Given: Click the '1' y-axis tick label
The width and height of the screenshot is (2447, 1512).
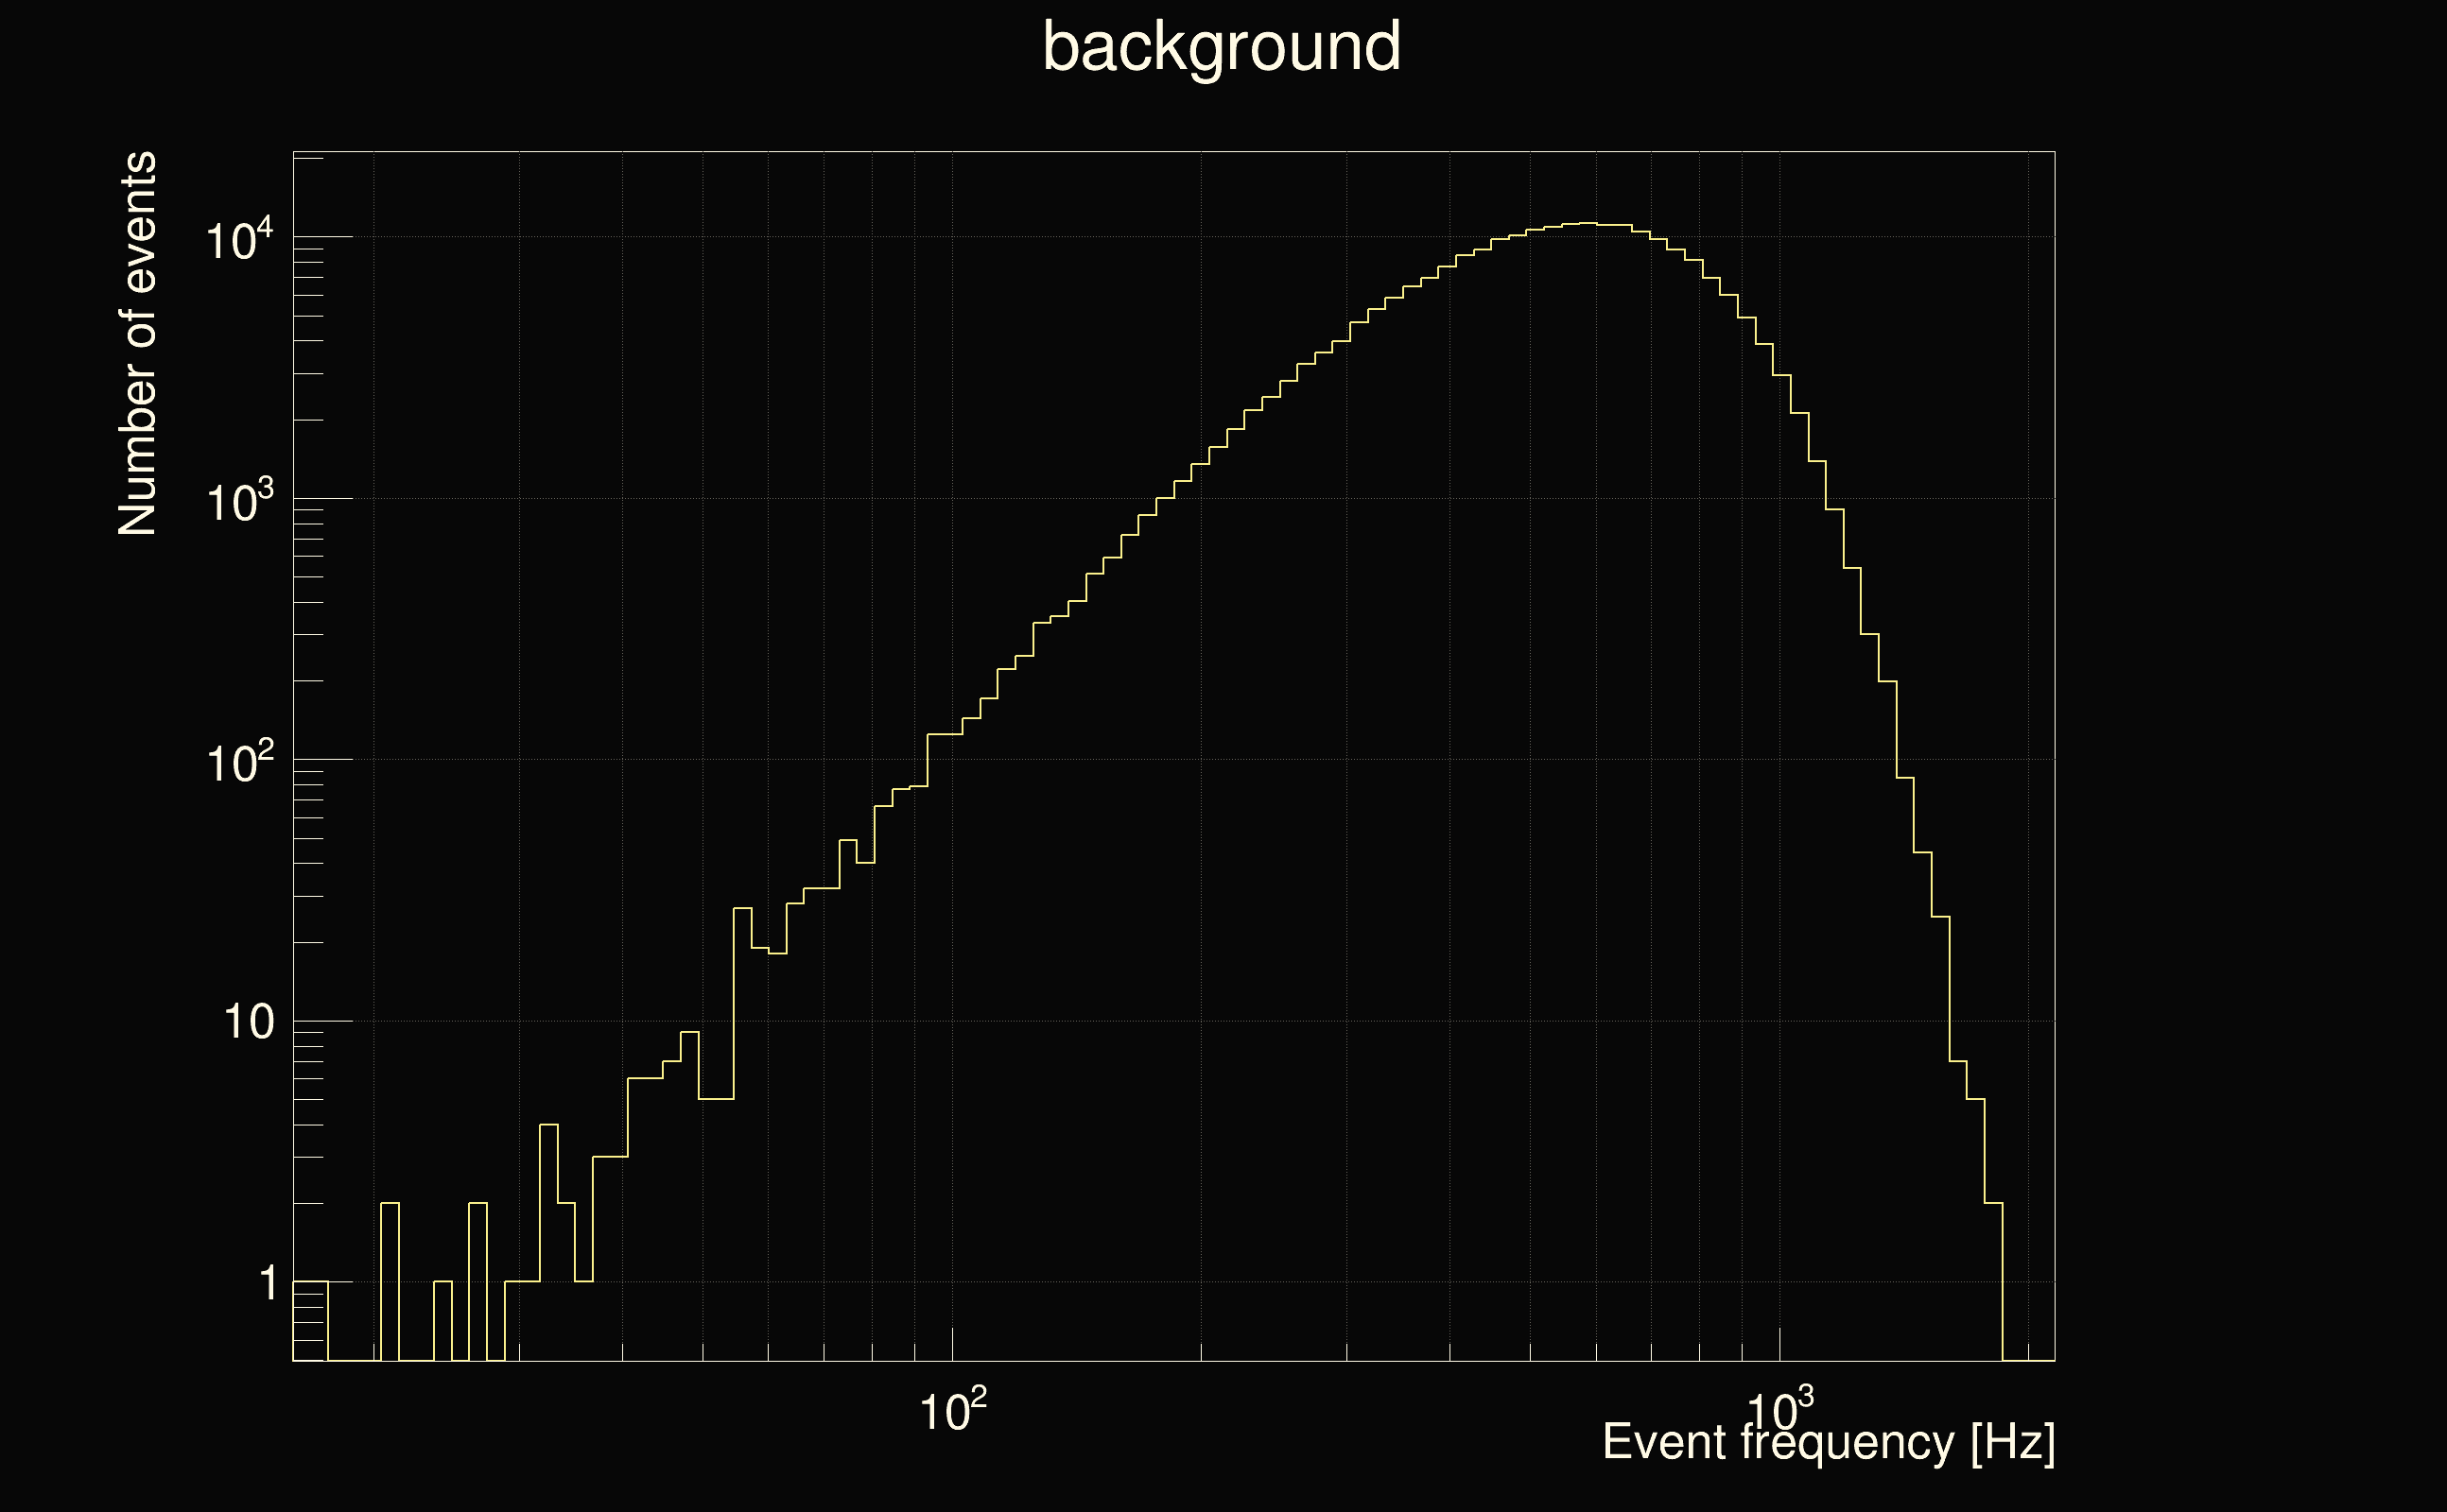Looking at the screenshot, I should (268, 1283).
